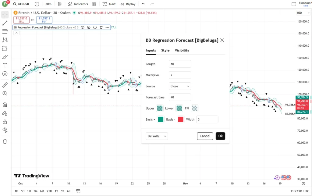Image resolution: width=312 pixels, height=196 pixels.
Task: Redo the chart action
Action: [152, 4]
